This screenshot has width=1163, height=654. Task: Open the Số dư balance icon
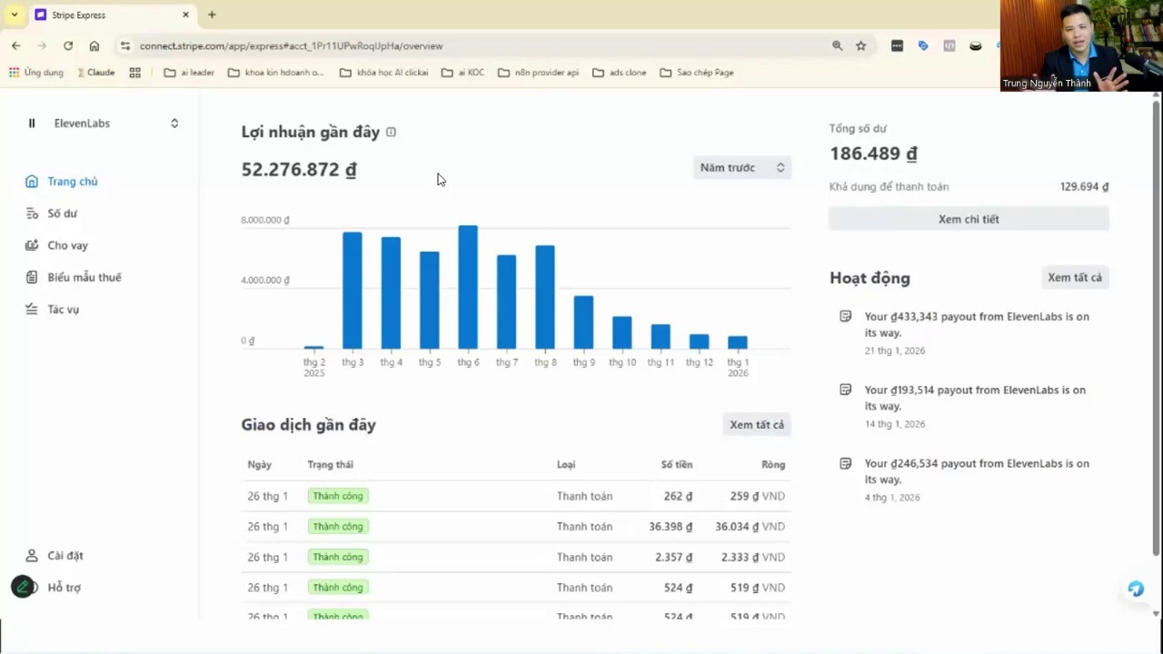pos(32,213)
